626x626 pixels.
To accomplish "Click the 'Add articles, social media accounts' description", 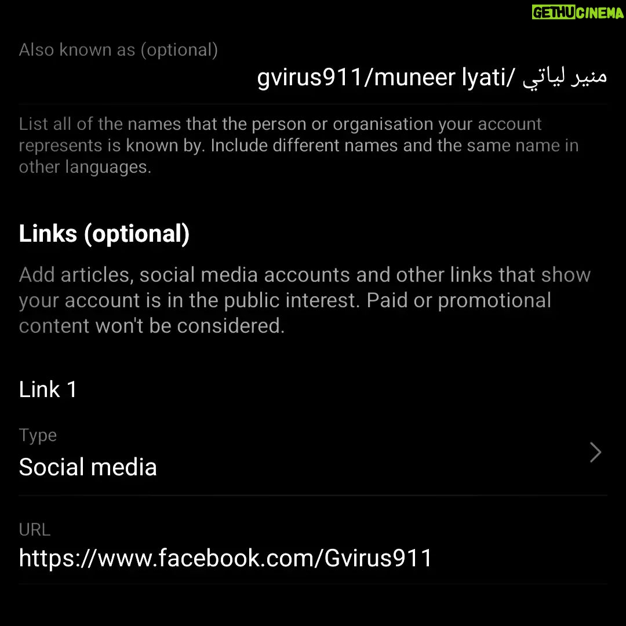I will 305,300.
